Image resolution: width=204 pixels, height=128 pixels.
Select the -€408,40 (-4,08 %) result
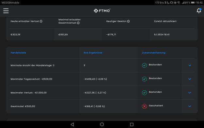(95, 79)
